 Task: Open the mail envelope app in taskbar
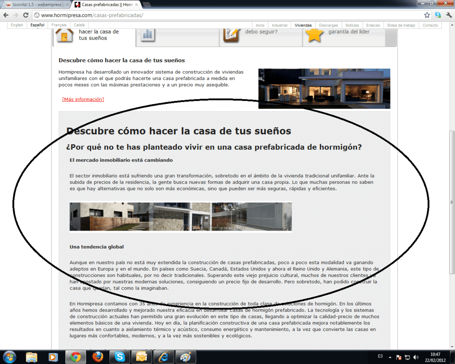[141, 357]
